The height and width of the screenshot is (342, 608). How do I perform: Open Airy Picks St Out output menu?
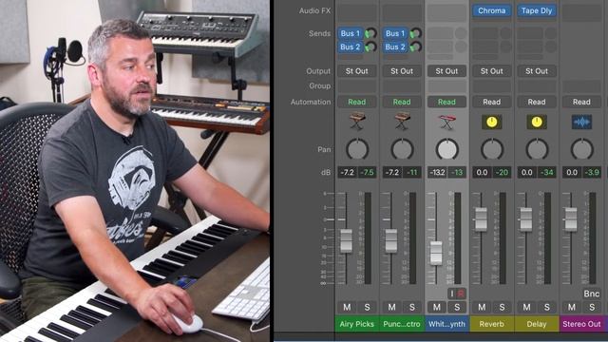[357, 71]
